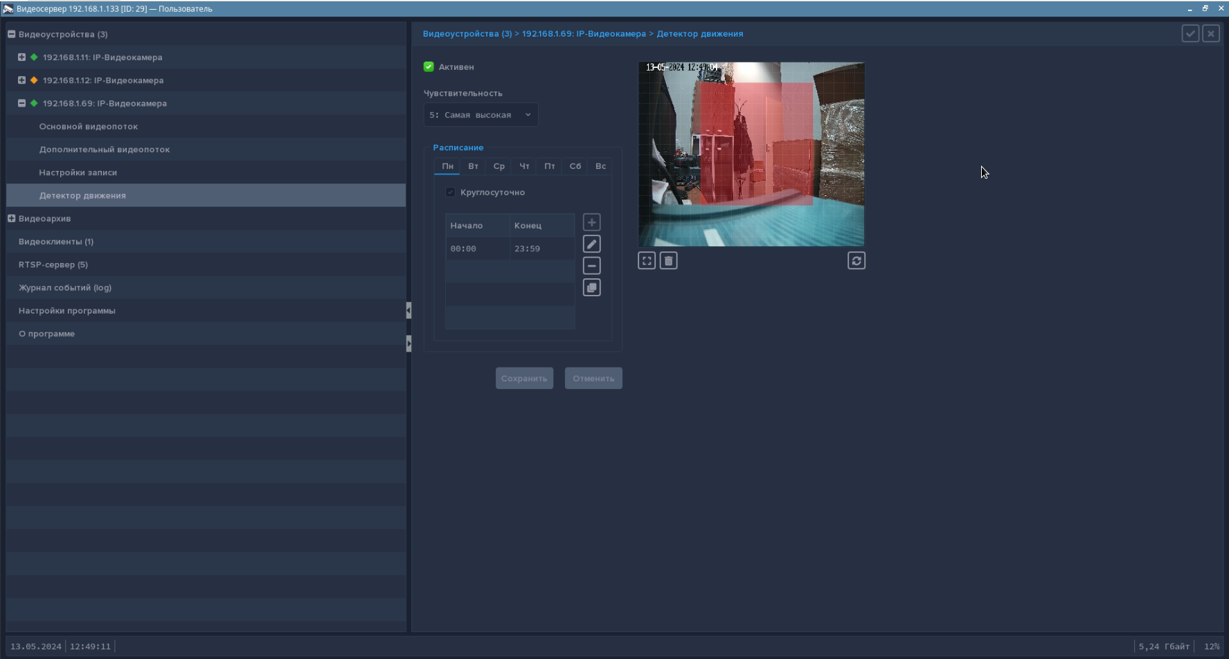The image size is (1229, 659).
Task: Toggle the Круглосуточно checkbox
Action: click(x=451, y=192)
